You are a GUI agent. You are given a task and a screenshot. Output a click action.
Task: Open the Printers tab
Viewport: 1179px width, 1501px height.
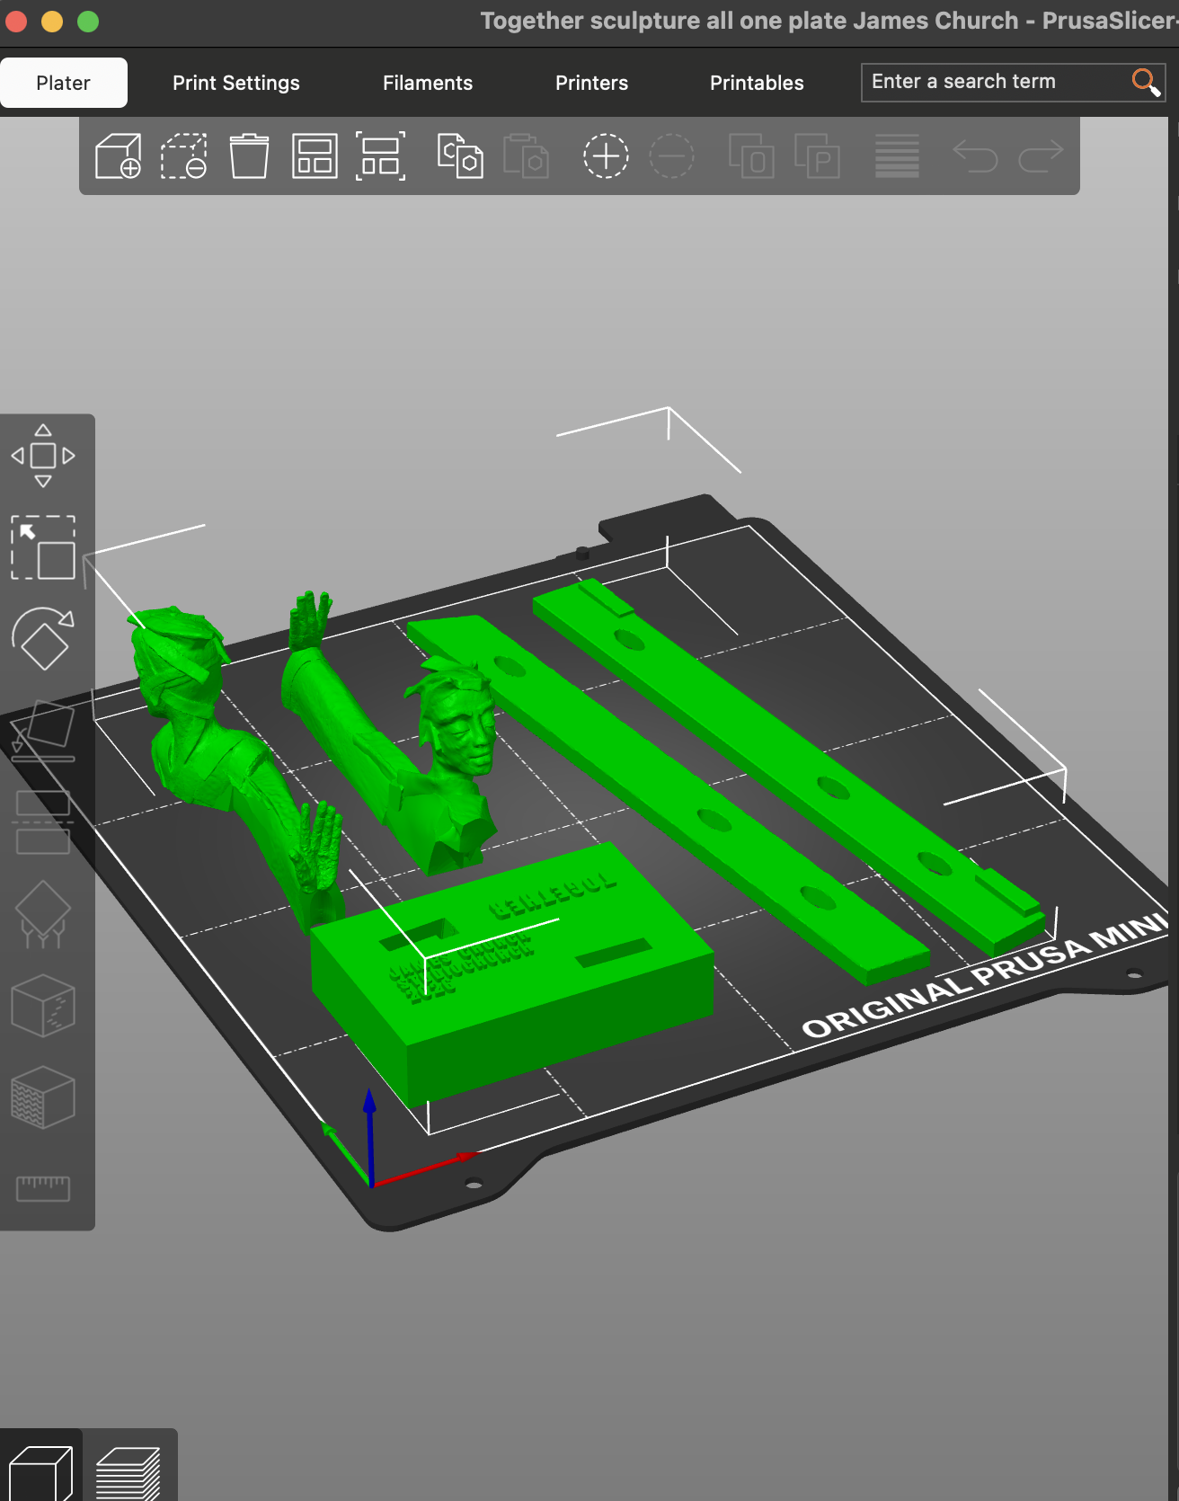(x=592, y=83)
